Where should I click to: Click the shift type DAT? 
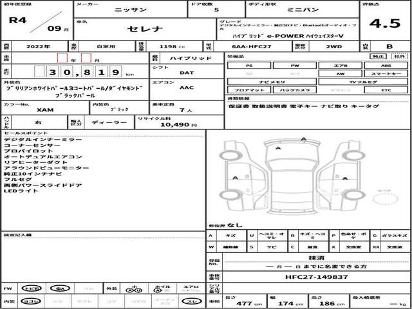[x=187, y=73]
